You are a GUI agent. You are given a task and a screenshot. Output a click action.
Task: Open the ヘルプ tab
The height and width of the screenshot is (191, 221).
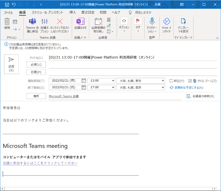click(116, 12)
